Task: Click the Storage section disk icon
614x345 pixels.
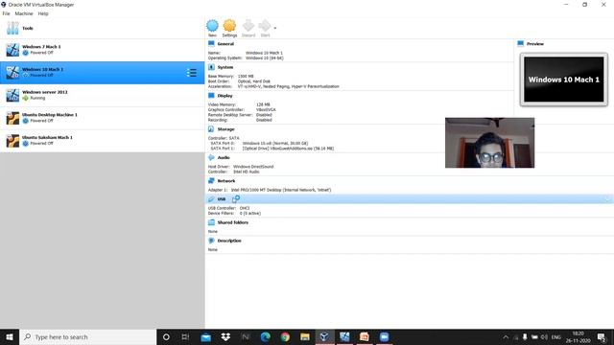Action: click(x=211, y=129)
